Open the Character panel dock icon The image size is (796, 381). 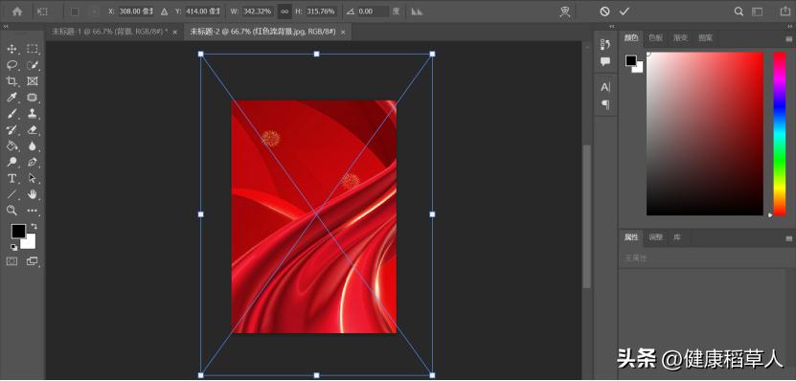(x=605, y=87)
